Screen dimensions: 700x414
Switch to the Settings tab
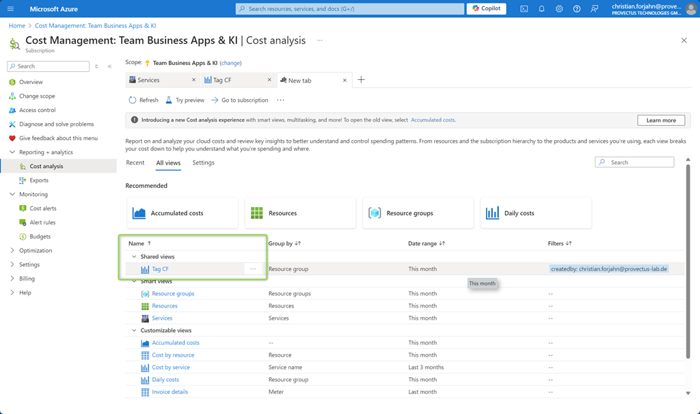[203, 163]
